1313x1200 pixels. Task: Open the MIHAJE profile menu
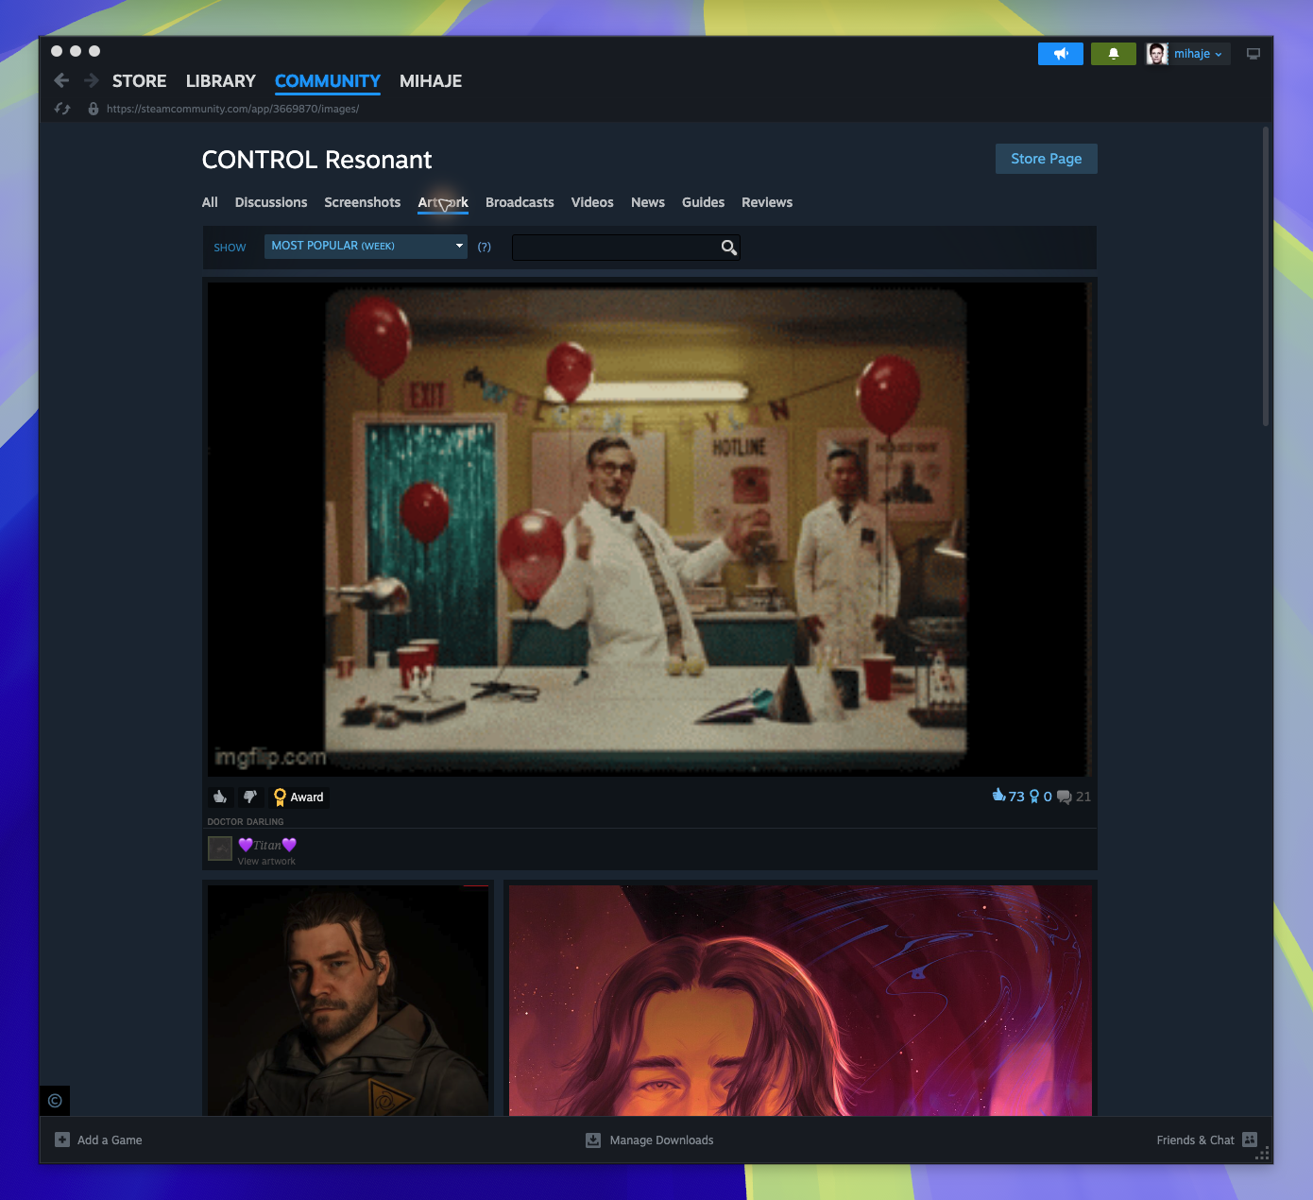coord(431,81)
